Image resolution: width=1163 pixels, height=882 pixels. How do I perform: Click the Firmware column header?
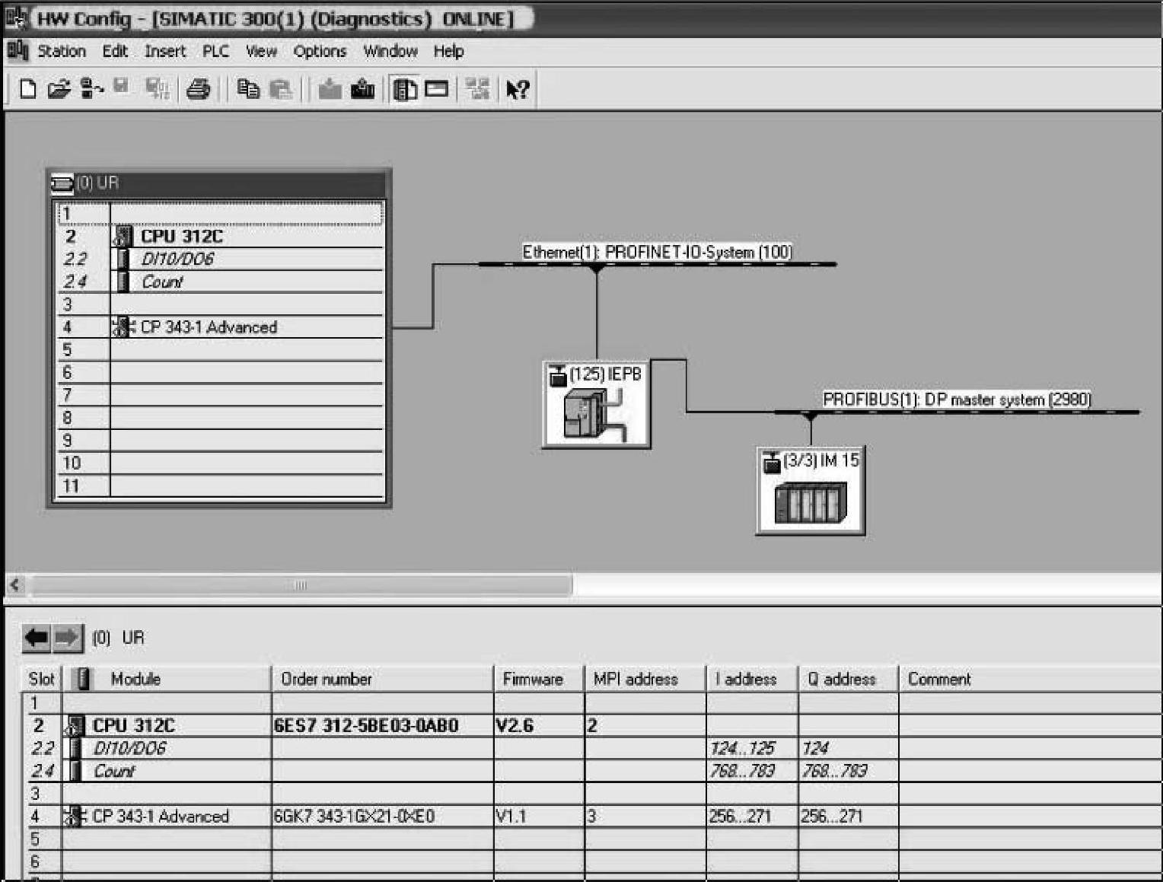[x=539, y=679]
